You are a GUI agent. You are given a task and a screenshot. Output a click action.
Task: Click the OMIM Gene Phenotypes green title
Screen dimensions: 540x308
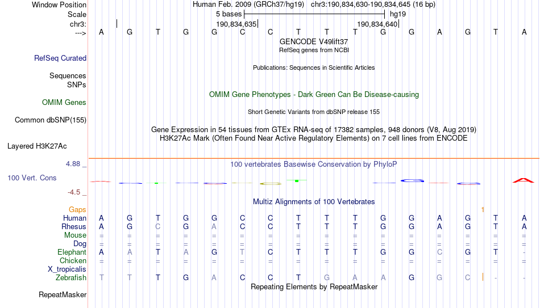click(x=314, y=95)
